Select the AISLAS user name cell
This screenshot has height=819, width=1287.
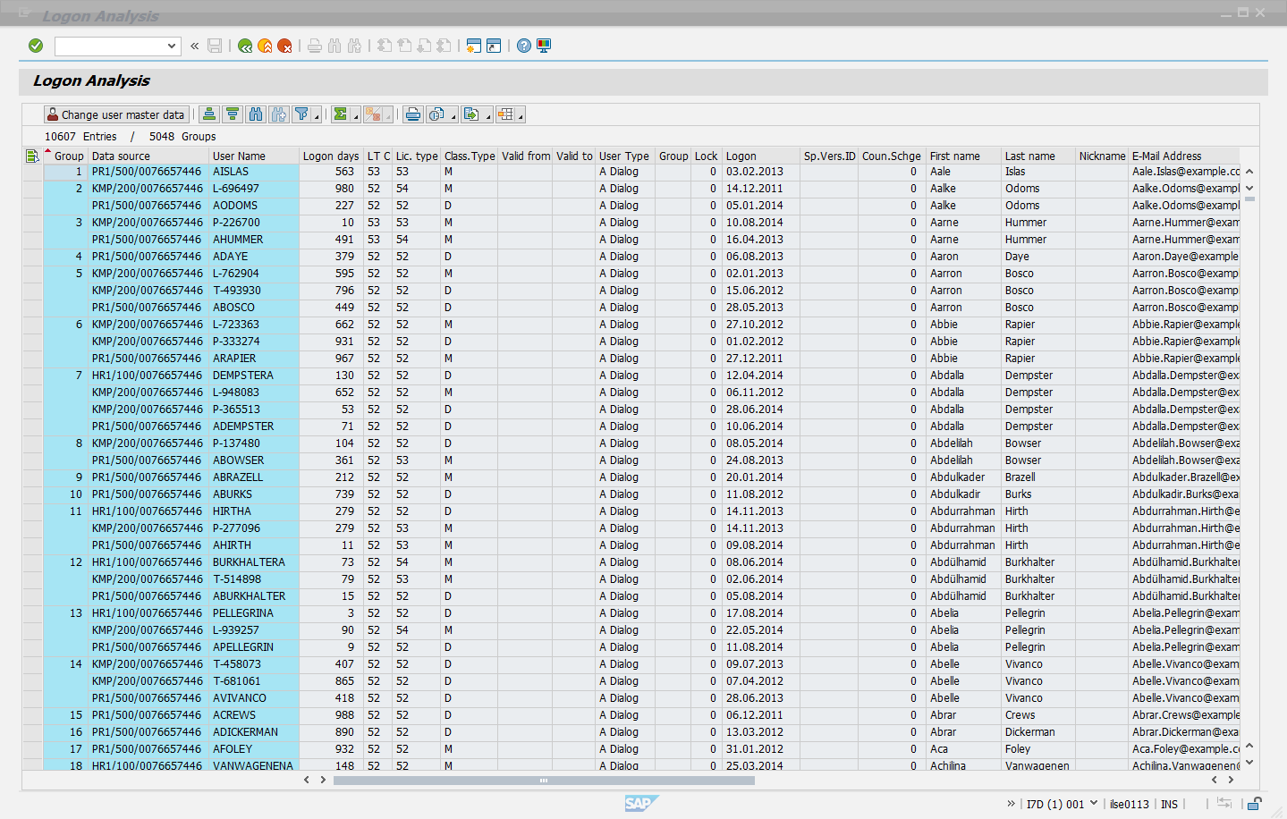(254, 172)
